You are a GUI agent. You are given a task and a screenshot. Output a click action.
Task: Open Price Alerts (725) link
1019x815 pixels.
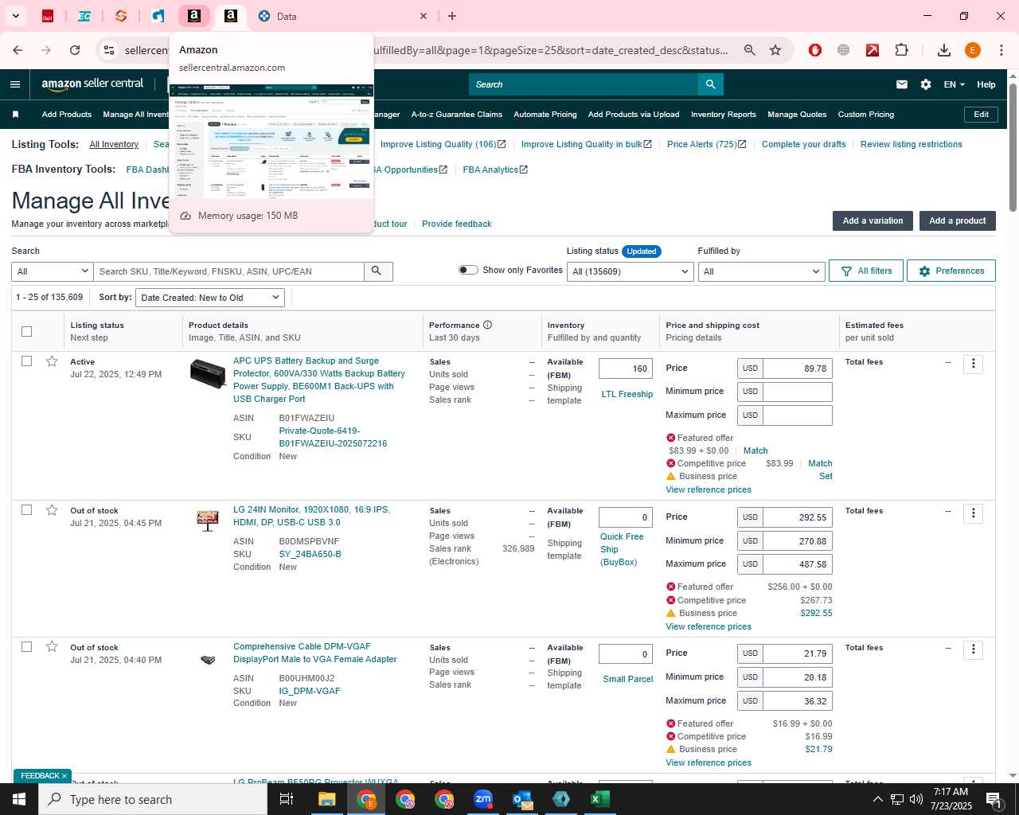point(707,144)
